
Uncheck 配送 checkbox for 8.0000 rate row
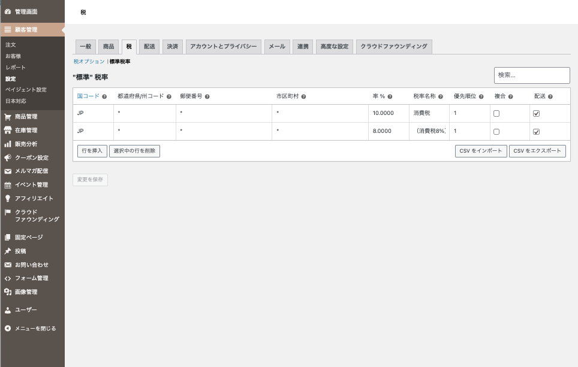pyautogui.click(x=537, y=132)
